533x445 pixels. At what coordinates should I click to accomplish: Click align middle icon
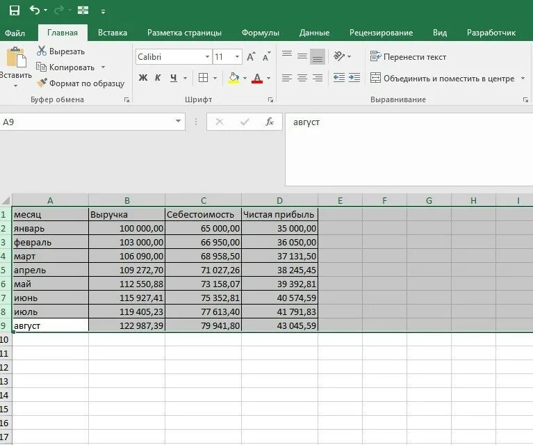pos(302,56)
